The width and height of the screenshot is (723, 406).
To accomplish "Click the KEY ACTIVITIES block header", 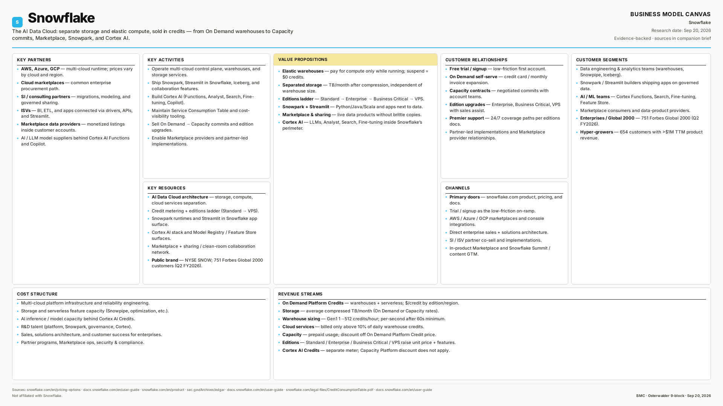I will click(166, 60).
